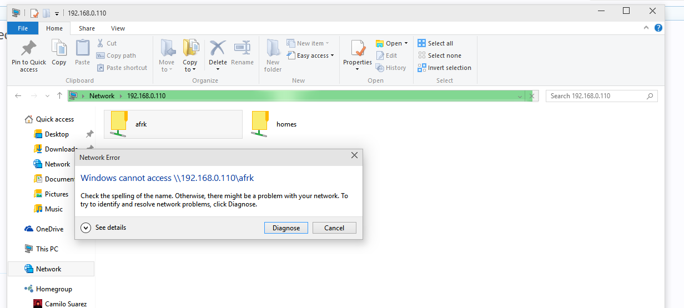Select Music in the sidebar

[x=54, y=209]
